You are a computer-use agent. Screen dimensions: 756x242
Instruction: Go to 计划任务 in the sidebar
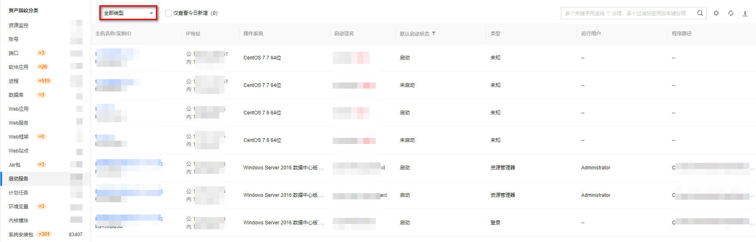(x=18, y=193)
